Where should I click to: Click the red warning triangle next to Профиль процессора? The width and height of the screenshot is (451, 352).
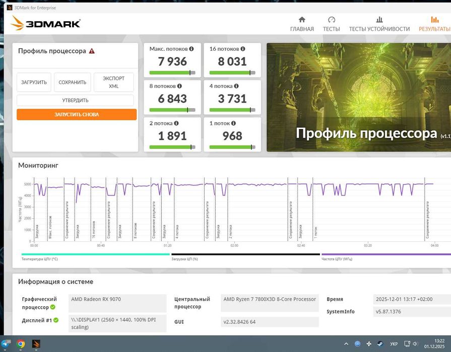92,51
